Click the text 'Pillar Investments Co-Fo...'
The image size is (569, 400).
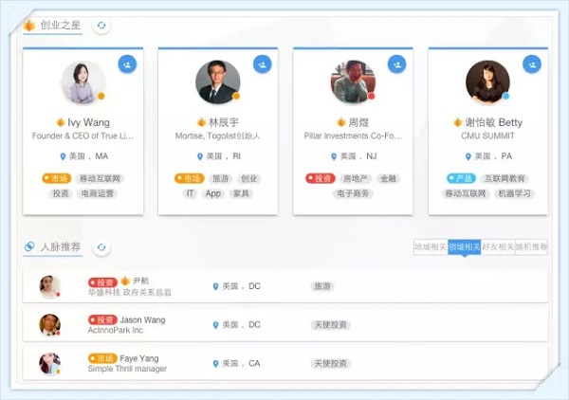tap(353, 136)
